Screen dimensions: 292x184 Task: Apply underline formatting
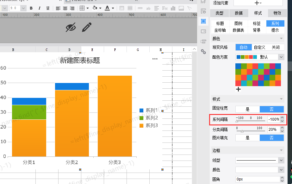click(x=48, y=8)
